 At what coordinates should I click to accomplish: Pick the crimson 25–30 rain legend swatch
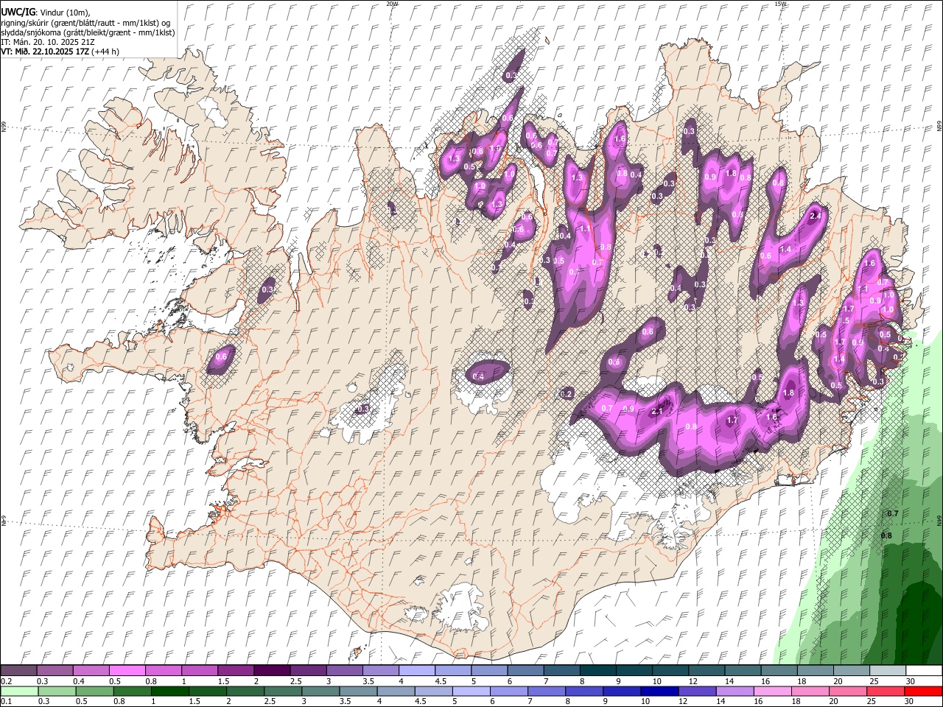[x=885, y=692]
